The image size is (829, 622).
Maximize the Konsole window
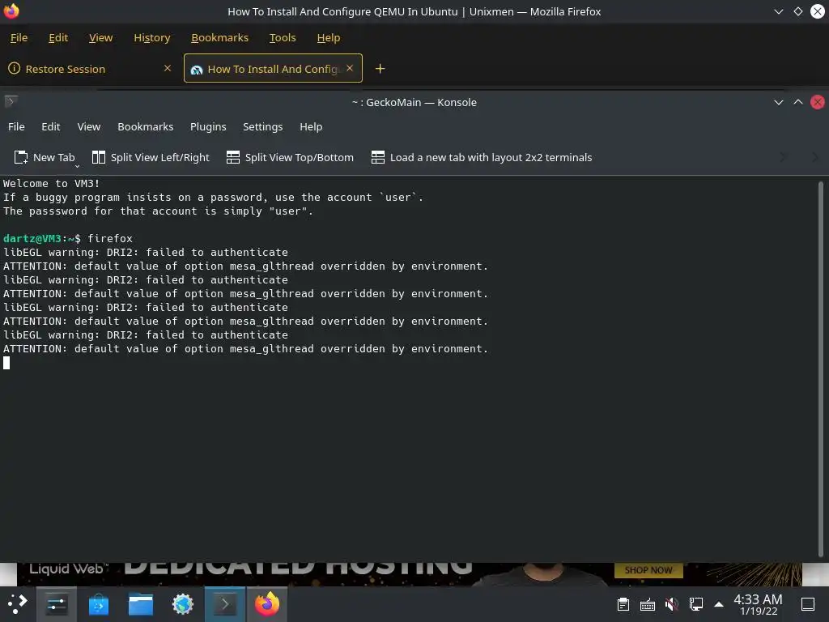pyautogui.click(x=797, y=102)
